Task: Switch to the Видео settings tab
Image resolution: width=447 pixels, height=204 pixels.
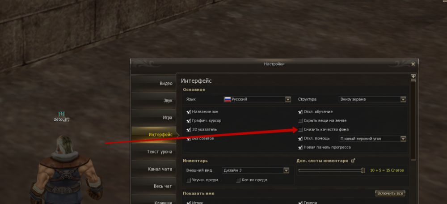Action: click(x=154, y=83)
